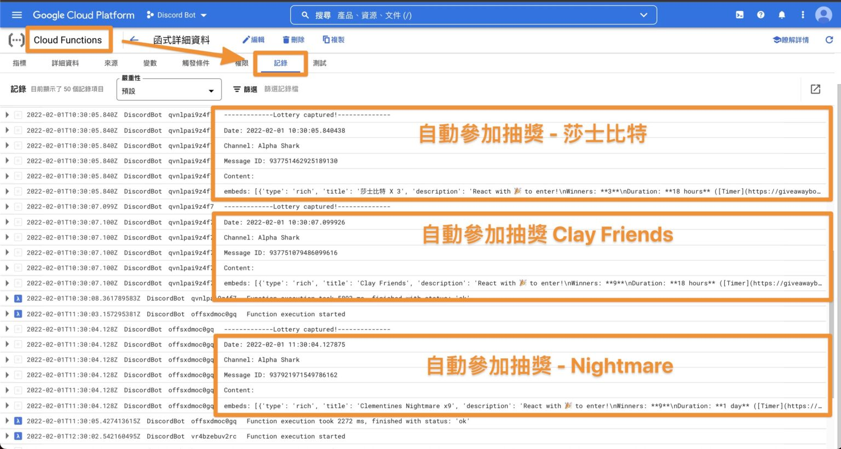
Task: Select text 'Function execution started' at 11:30:03
Action: 296,314
